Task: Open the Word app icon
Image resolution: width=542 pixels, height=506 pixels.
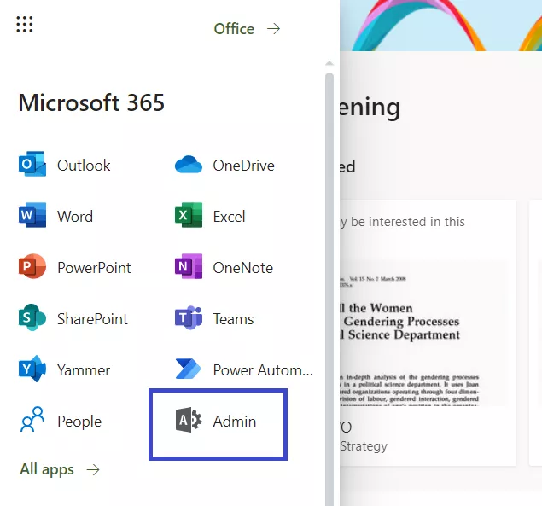Action: [x=32, y=215]
